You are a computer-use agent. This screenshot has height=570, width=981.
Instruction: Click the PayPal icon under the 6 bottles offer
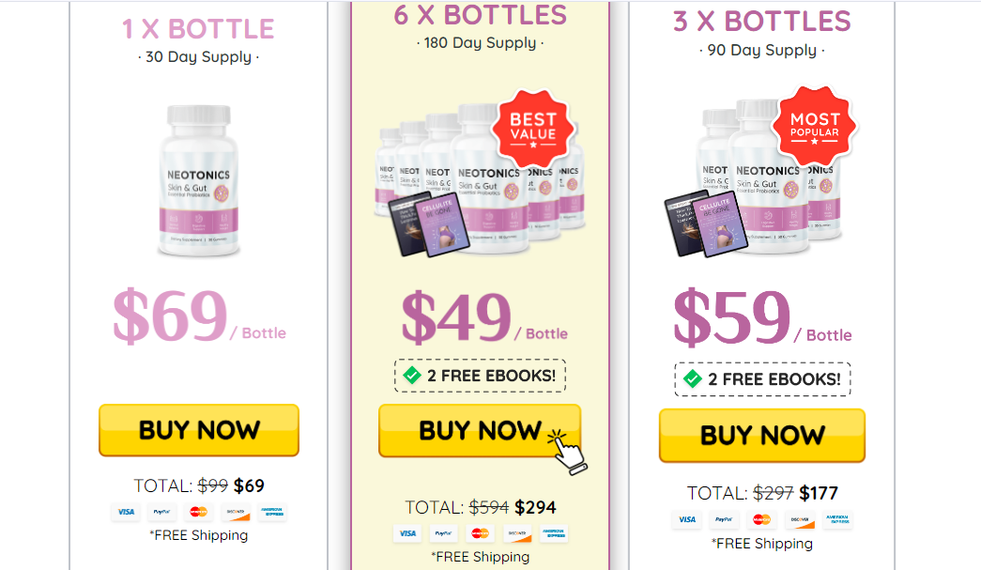444,533
